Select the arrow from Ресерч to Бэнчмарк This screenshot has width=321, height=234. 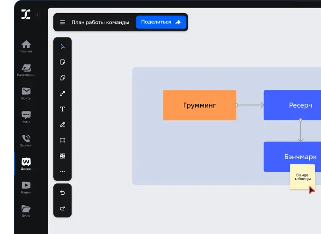click(x=300, y=131)
